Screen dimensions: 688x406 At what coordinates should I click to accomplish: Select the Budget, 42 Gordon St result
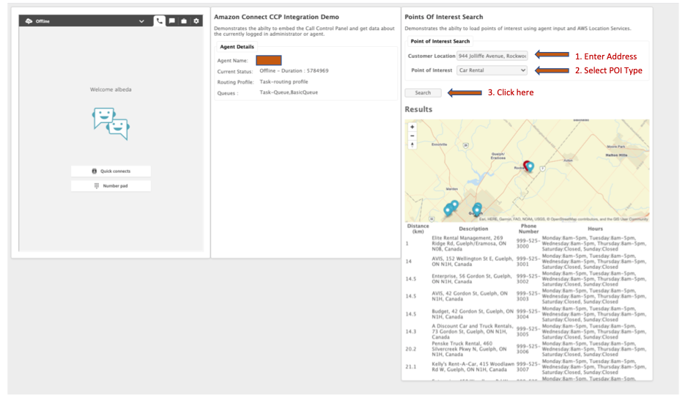[x=527, y=314]
